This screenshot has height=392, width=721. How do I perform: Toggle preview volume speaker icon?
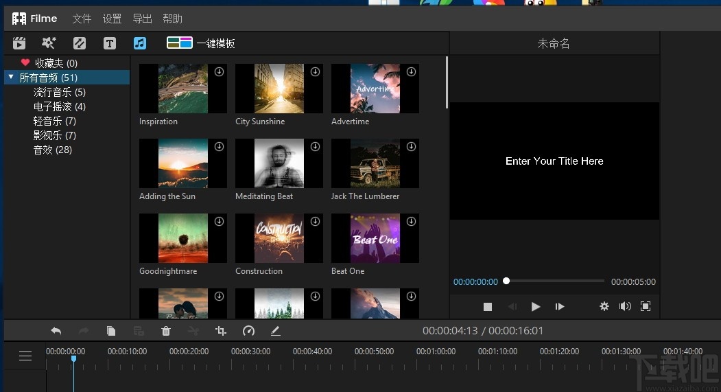tap(625, 306)
